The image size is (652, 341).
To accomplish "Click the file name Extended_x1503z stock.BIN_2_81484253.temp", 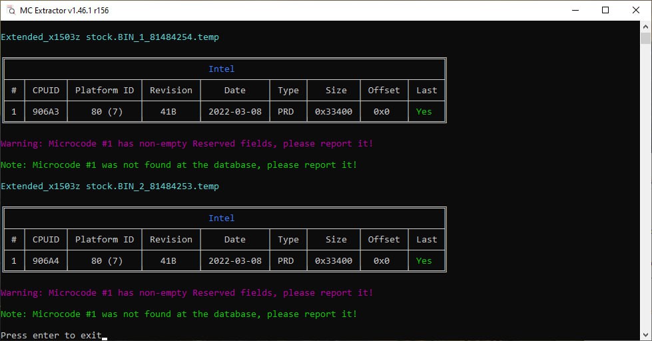I will [110, 186].
